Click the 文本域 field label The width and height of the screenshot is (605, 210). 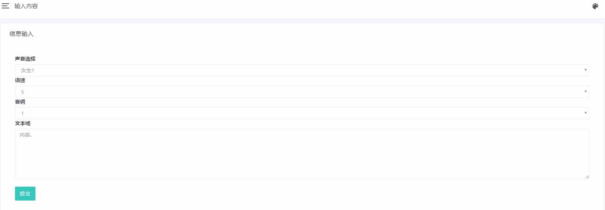pyautogui.click(x=23, y=124)
